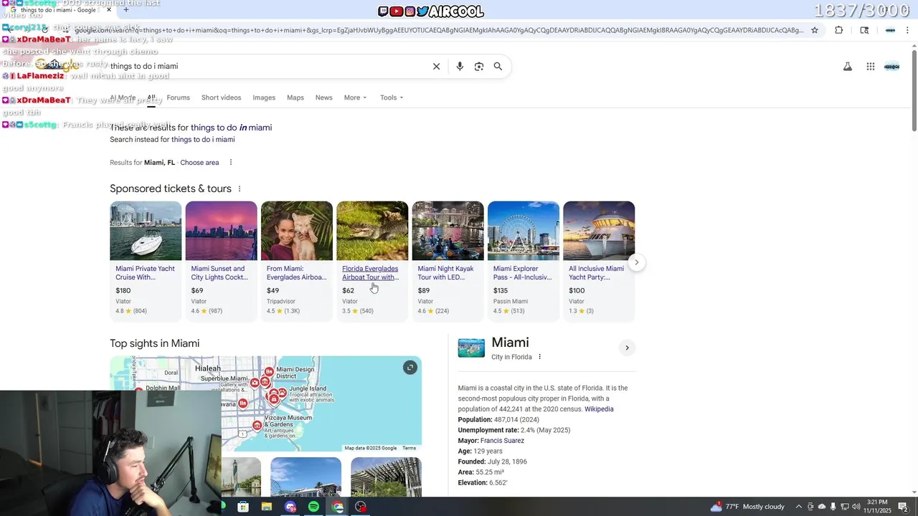Expand the Miami knowledge panel arrow

tap(627, 348)
